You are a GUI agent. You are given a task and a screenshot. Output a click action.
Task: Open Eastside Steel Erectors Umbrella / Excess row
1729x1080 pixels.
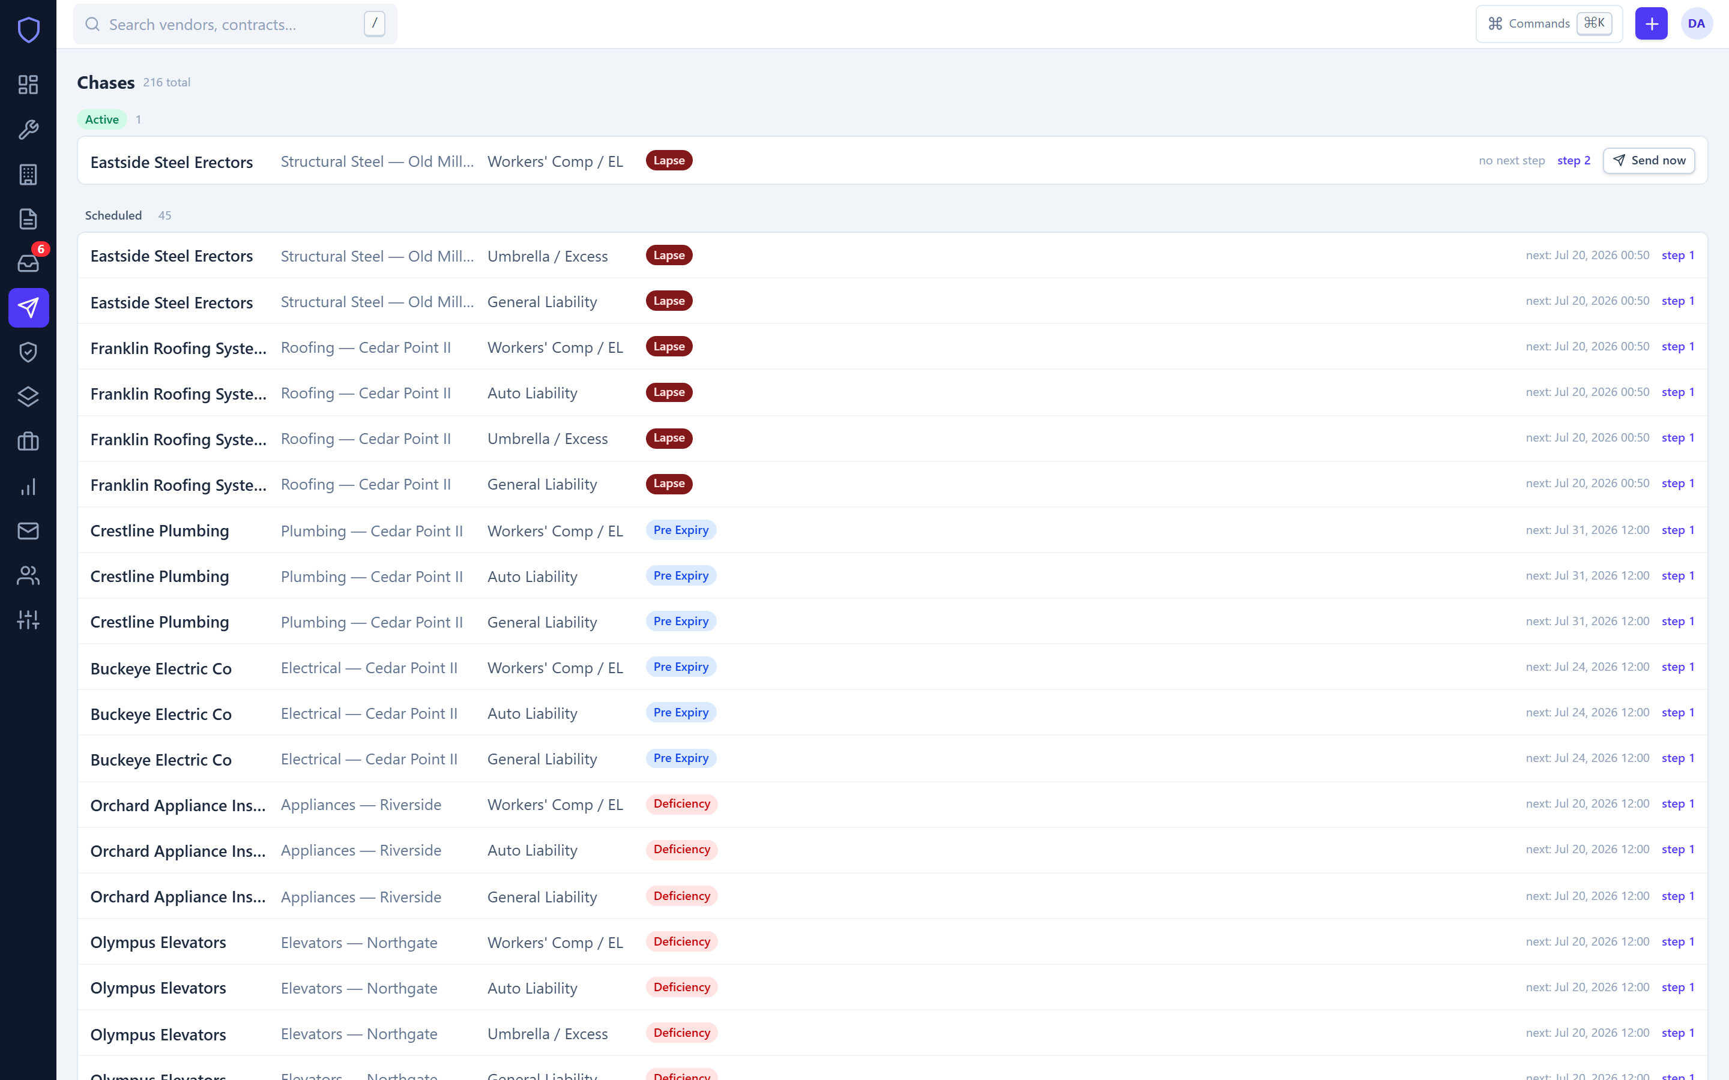pyautogui.click(x=892, y=256)
